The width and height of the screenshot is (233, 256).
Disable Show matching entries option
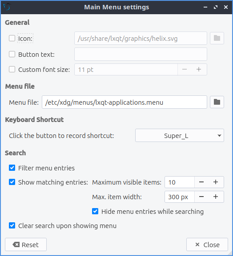(12, 182)
